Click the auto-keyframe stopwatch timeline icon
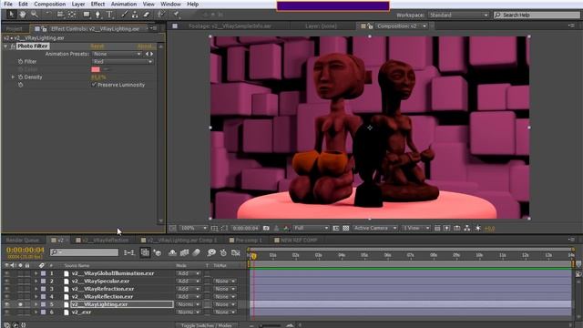The image size is (583, 328). tap(223, 252)
